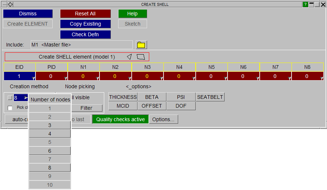Open OFFSET option
The image size is (327, 190).
click(152, 106)
